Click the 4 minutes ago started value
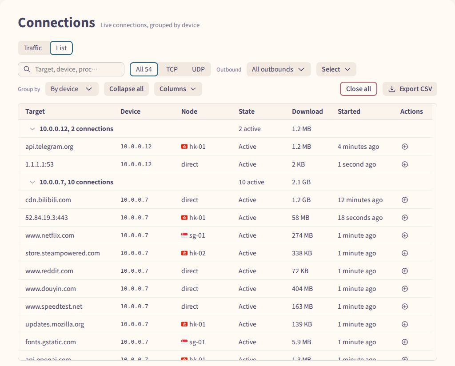The image size is (455, 366). pos(359,147)
